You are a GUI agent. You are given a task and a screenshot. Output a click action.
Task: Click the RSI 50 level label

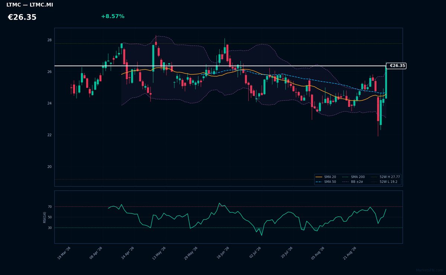pyautogui.click(x=50, y=217)
